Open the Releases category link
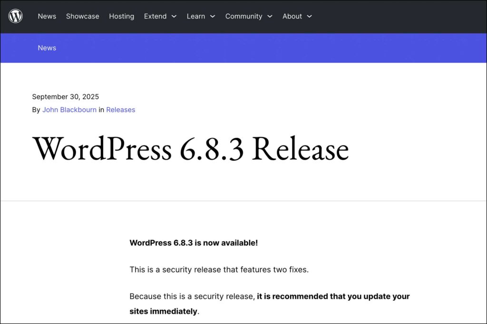Image resolution: width=487 pixels, height=324 pixels. point(120,110)
